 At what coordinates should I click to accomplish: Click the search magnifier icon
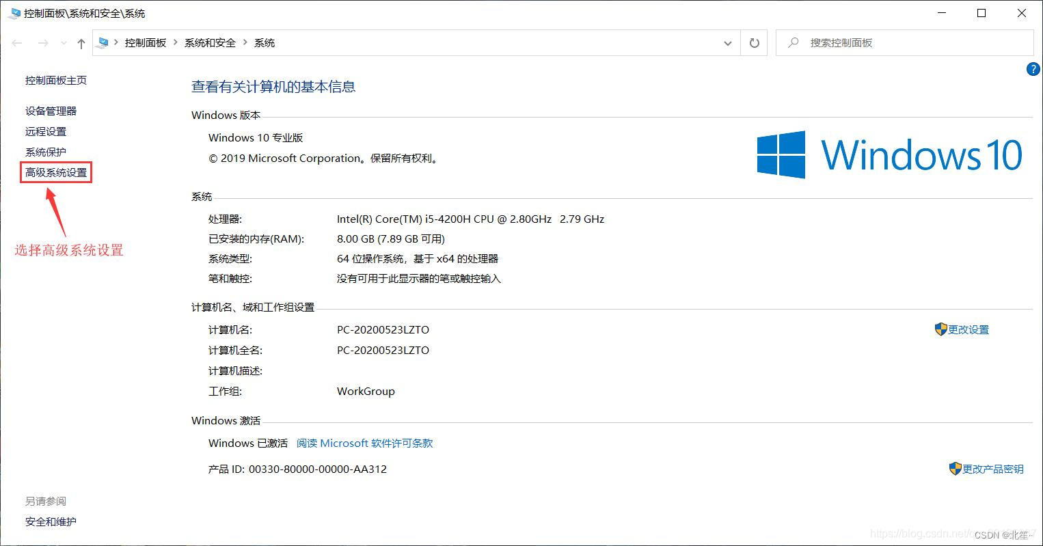[x=793, y=42]
